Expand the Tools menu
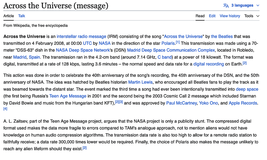 click(x=252, y=16)
